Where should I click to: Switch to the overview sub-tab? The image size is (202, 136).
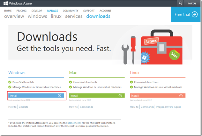click(x=14, y=16)
